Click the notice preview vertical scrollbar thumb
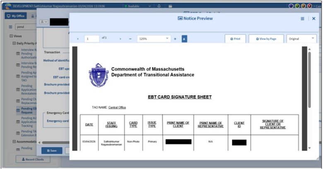Viewport: 323px width, 169px height. coord(309,80)
